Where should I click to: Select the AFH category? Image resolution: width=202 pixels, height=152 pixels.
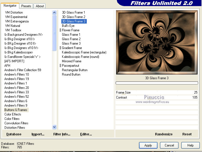(x=7, y=66)
